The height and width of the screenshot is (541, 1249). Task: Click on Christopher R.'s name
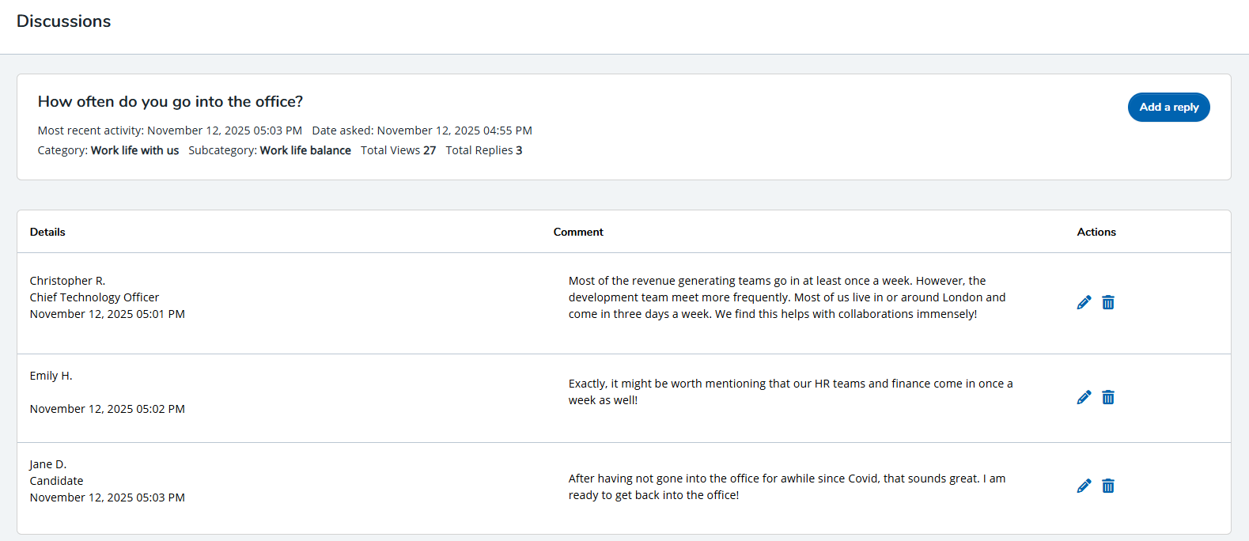[67, 281]
